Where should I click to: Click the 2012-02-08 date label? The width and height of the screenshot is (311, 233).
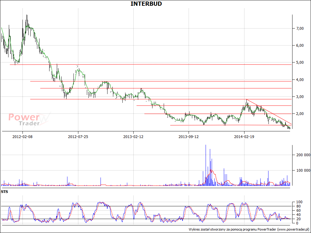22,137
